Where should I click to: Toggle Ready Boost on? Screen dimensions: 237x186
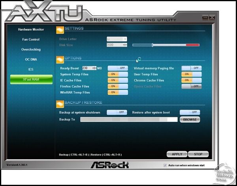point(118,68)
